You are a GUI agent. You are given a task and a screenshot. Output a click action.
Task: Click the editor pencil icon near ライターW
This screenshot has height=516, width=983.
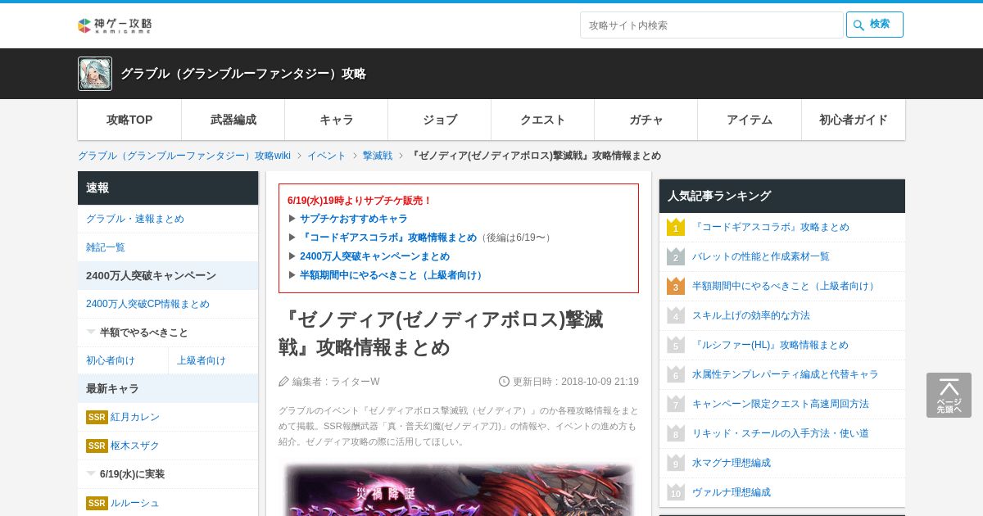(284, 382)
